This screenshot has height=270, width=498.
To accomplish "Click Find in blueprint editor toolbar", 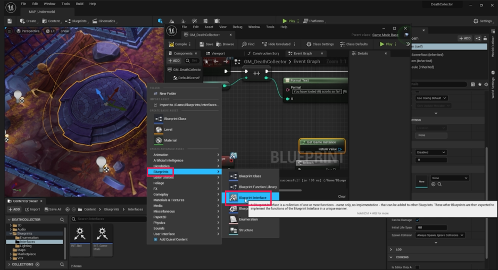I will pos(248,44).
